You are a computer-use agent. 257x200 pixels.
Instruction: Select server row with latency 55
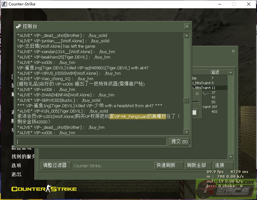[215, 102]
